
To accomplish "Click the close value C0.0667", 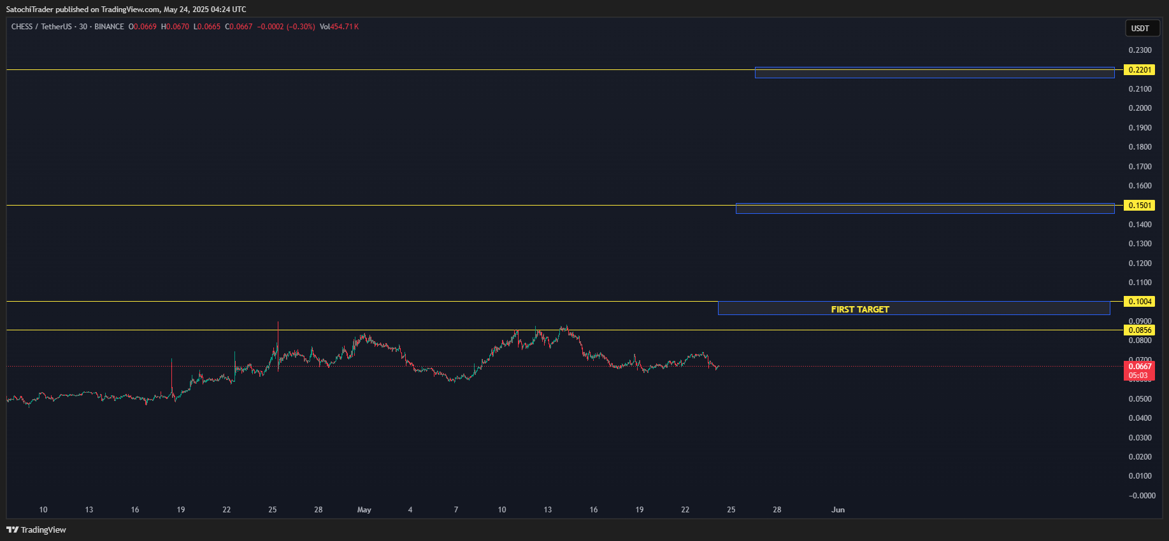I will [239, 27].
